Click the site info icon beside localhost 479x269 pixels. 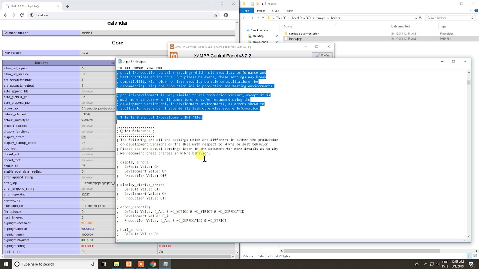pos(31,15)
